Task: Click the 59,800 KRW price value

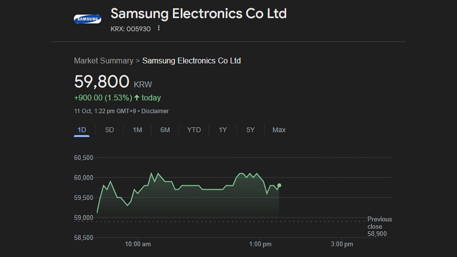Action: (x=102, y=81)
